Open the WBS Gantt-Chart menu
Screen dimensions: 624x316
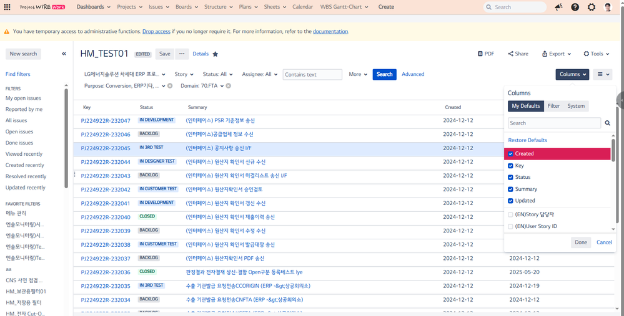pos(344,7)
